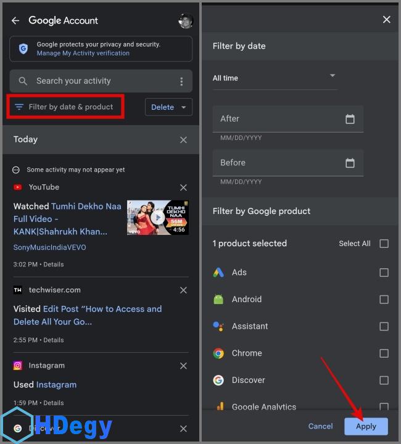Enable the Ads product checkbox

(x=384, y=273)
